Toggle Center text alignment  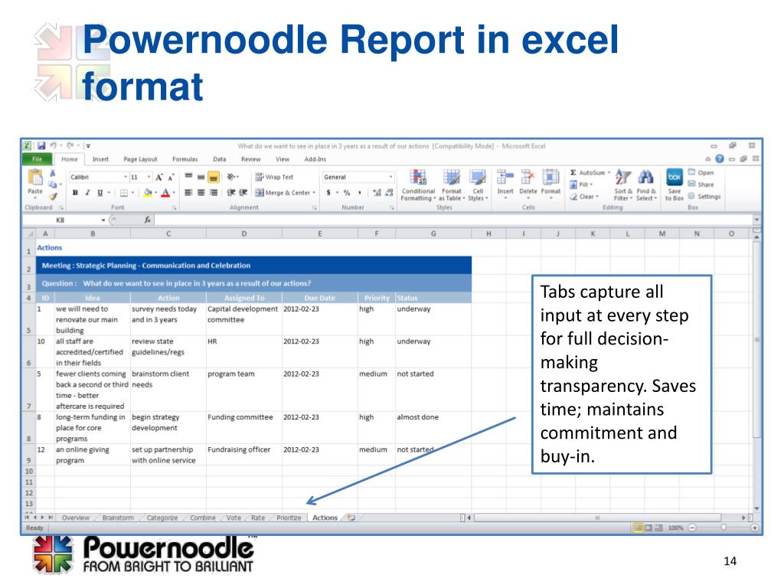(201, 192)
